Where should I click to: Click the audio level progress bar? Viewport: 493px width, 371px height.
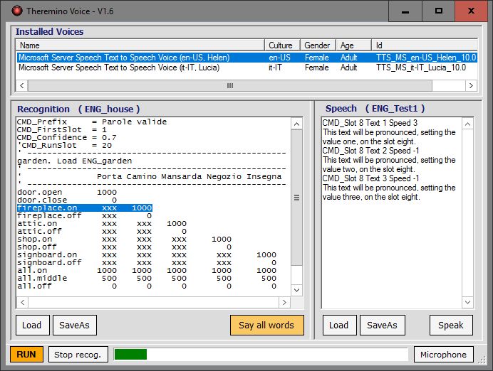[x=260, y=354]
